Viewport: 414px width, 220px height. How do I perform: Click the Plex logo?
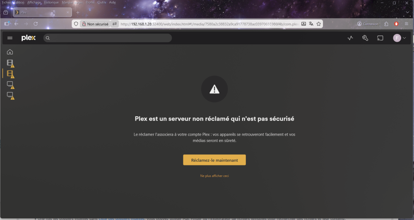(28, 38)
